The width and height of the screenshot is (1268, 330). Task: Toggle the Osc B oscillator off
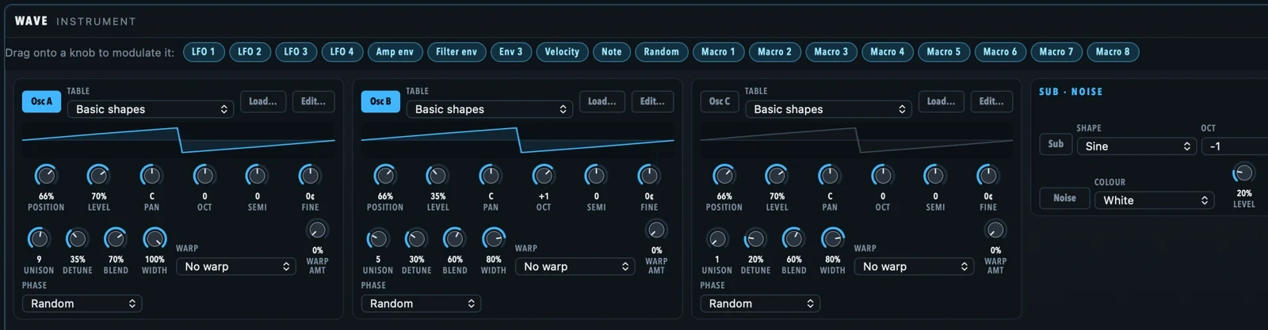point(380,101)
